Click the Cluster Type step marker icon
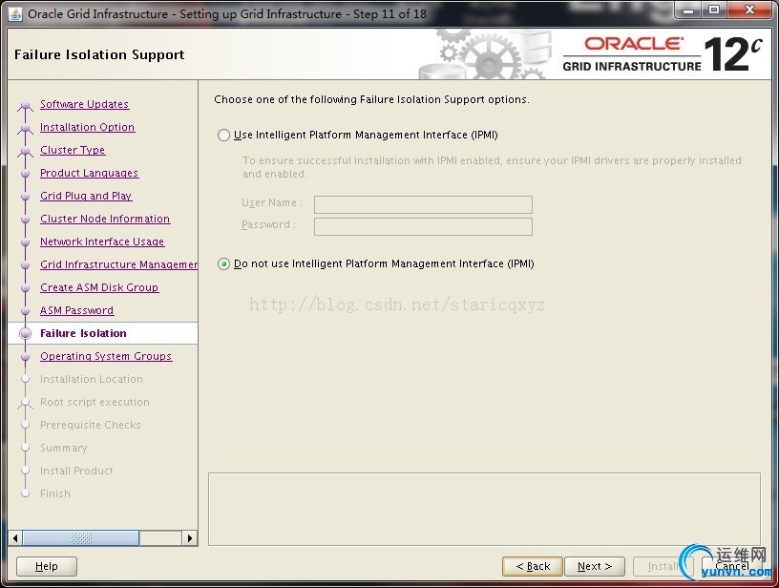The height and width of the screenshot is (588, 779). tap(26, 151)
